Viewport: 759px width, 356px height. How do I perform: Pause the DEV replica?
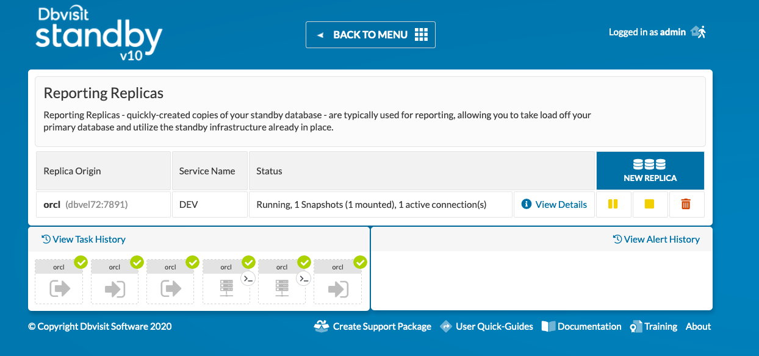tap(613, 204)
